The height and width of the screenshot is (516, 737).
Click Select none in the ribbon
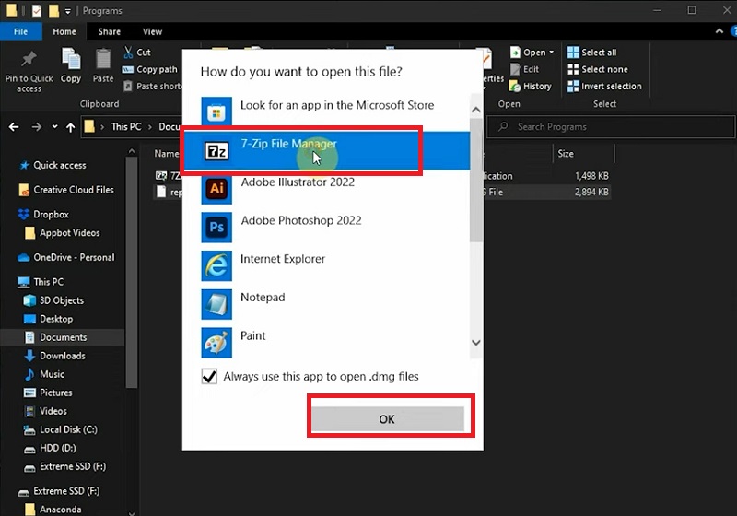598,69
